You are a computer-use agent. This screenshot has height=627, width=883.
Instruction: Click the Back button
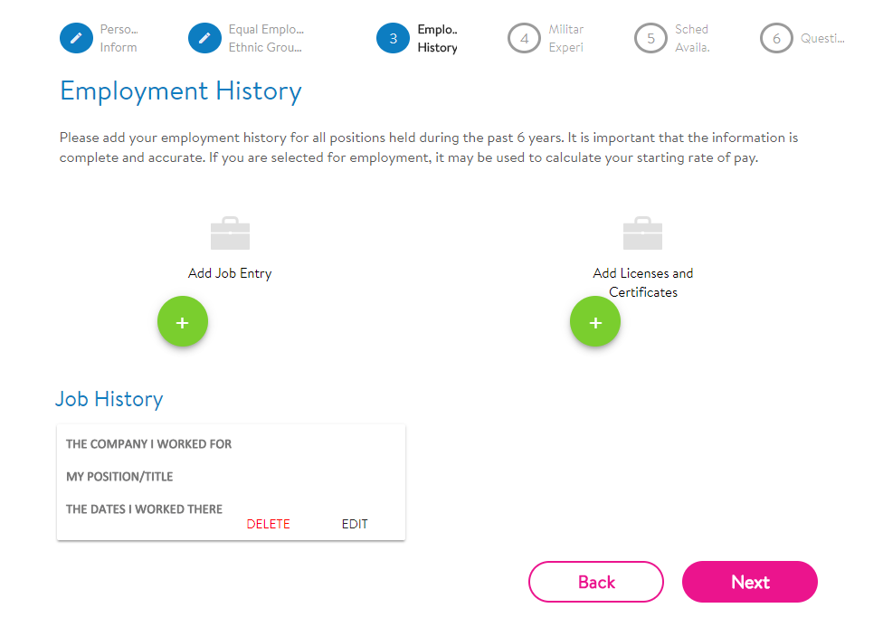pos(596,582)
